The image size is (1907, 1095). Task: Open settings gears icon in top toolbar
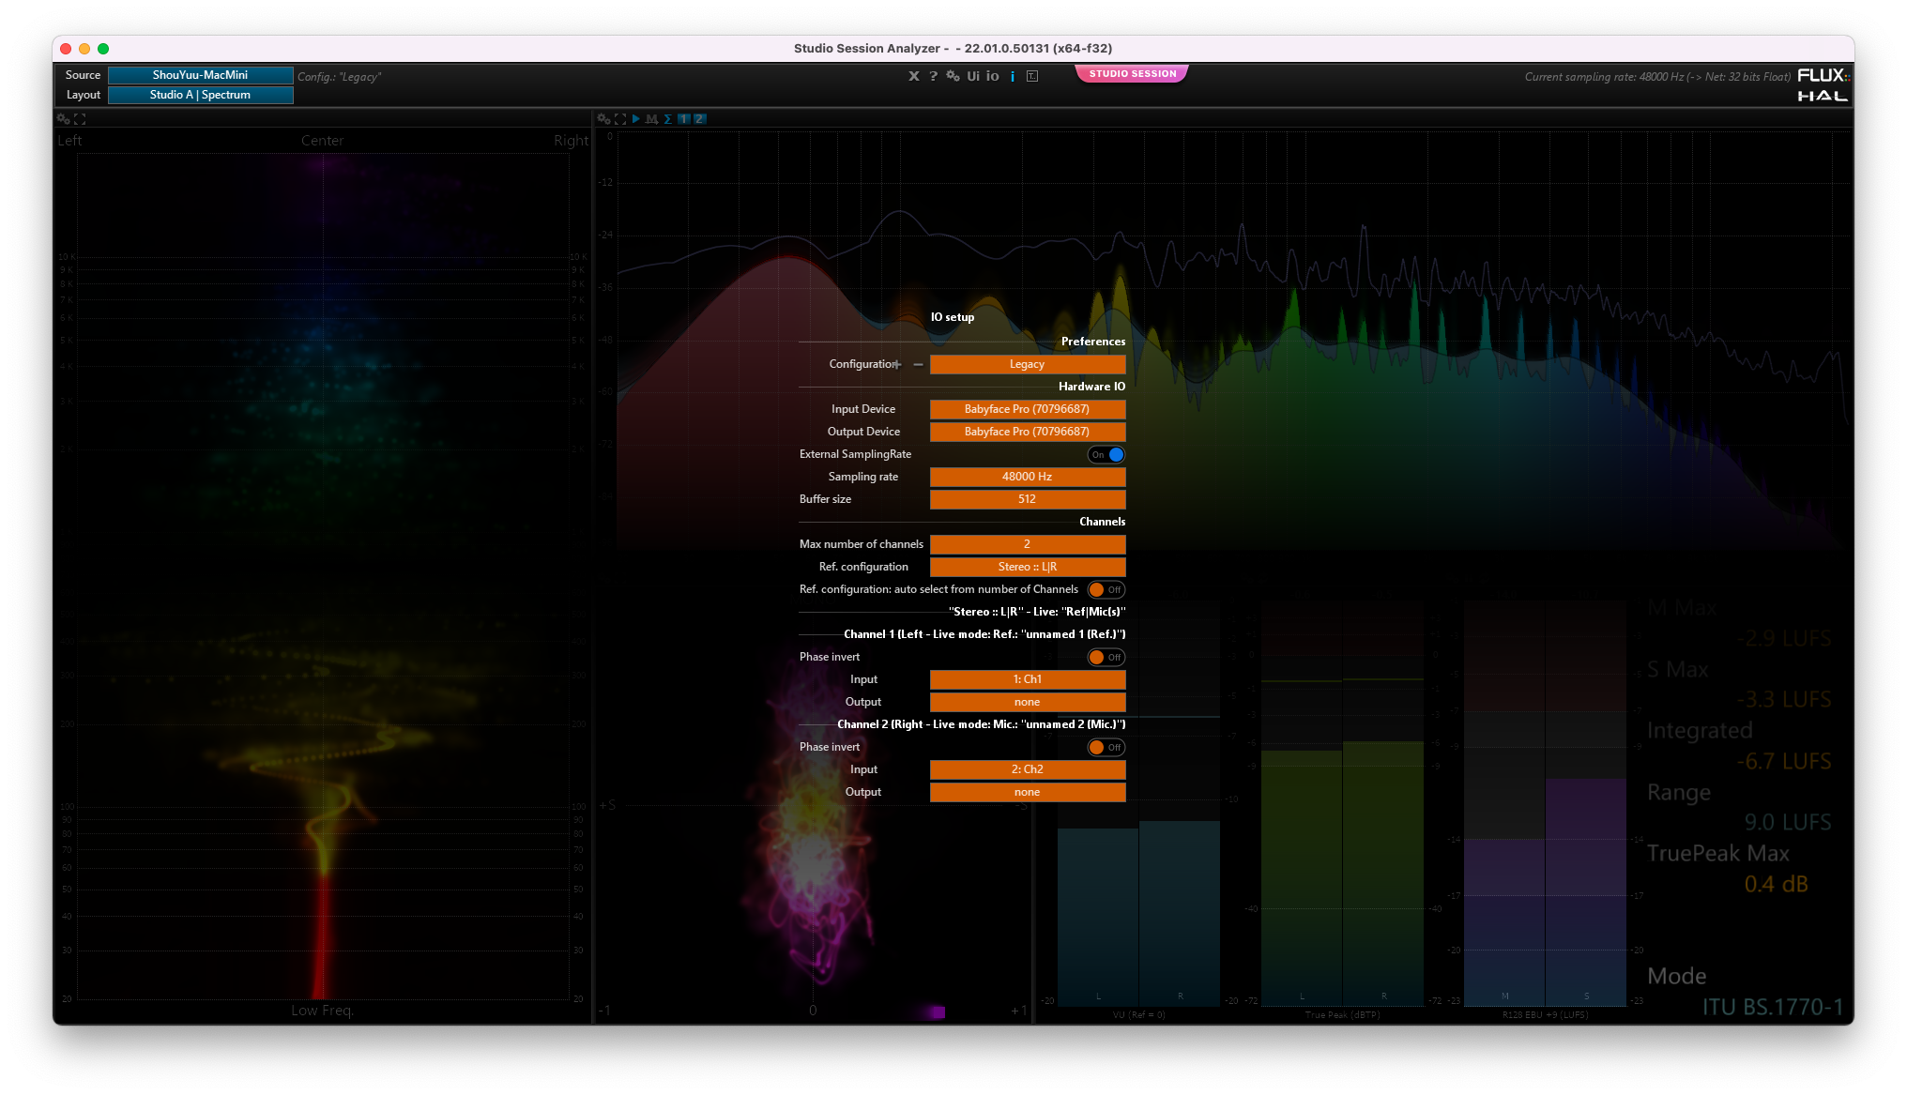tap(953, 76)
